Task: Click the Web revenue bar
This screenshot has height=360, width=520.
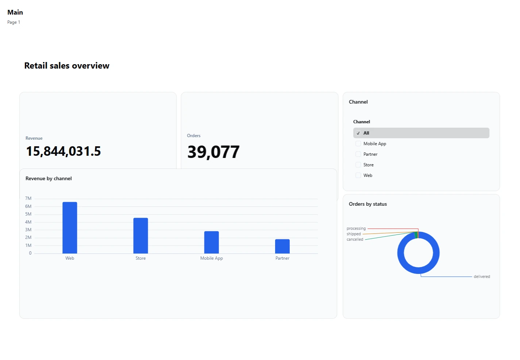Action: [x=70, y=228]
